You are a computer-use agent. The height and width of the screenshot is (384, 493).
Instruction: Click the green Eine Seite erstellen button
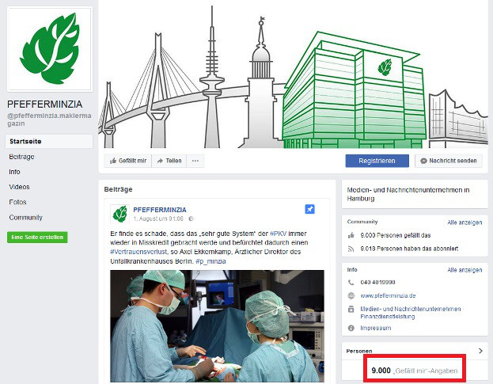coord(37,238)
